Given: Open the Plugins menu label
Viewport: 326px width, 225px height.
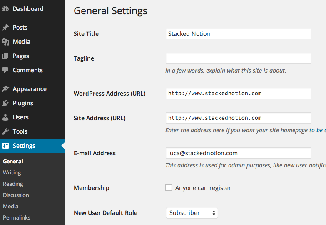Looking at the screenshot, I should coord(23,103).
